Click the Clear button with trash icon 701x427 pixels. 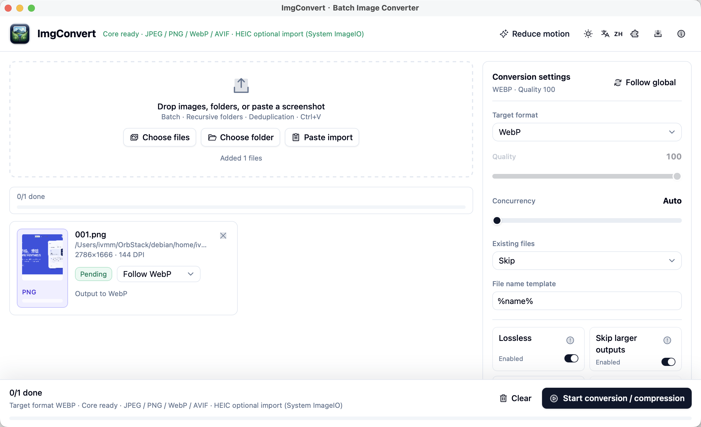tap(516, 398)
